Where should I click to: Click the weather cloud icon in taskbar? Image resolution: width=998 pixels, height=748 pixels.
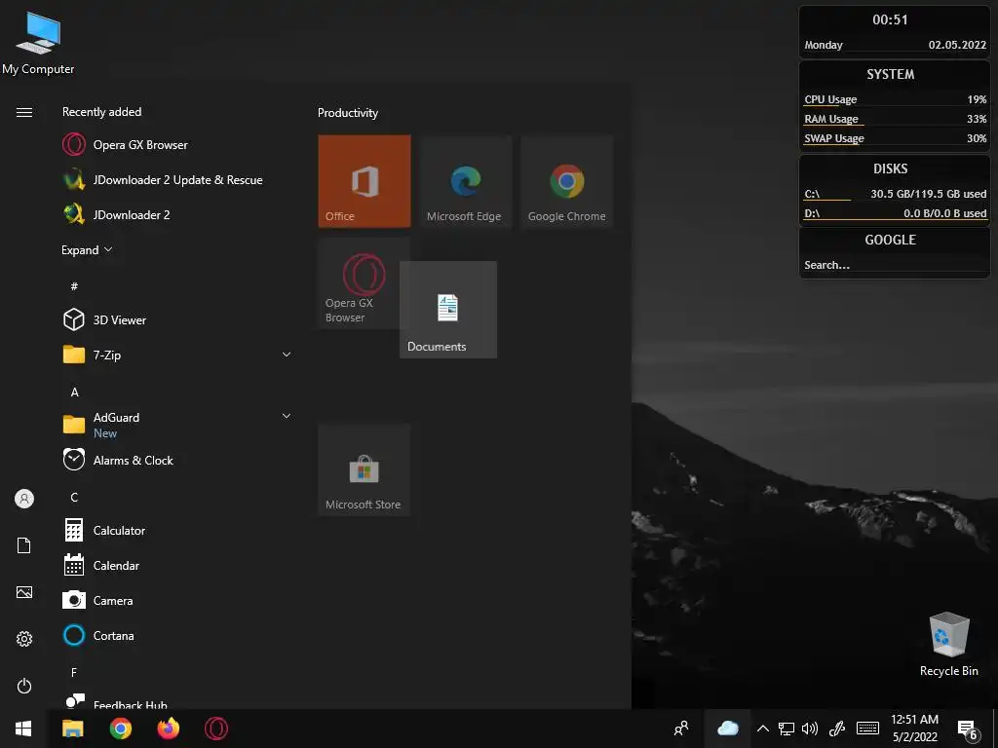pos(727,729)
